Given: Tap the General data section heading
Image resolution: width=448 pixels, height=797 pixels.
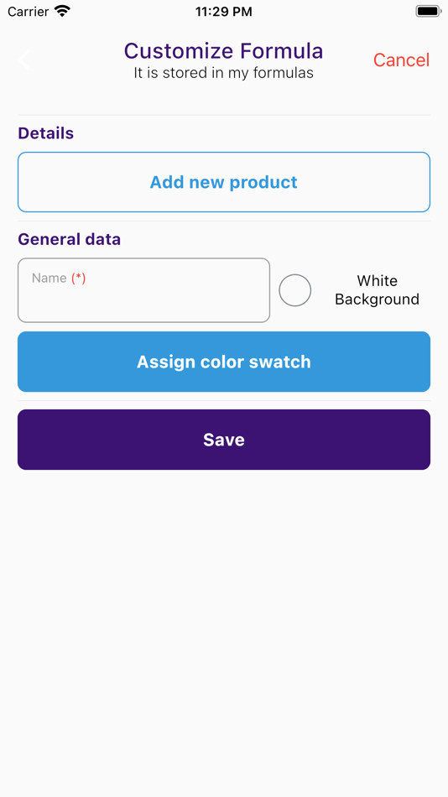Looking at the screenshot, I should (x=69, y=239).
